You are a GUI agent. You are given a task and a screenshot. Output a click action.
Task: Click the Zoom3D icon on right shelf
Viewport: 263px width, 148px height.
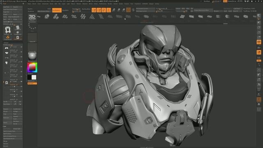click(259, 80)
